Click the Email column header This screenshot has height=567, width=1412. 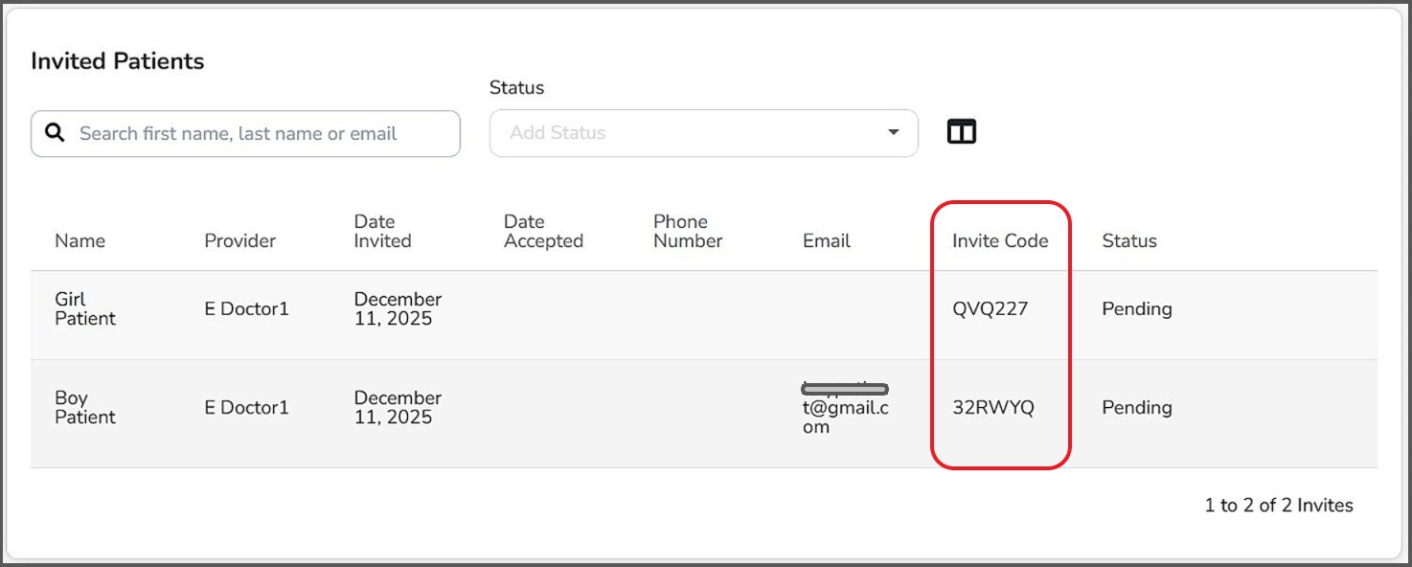827,240
